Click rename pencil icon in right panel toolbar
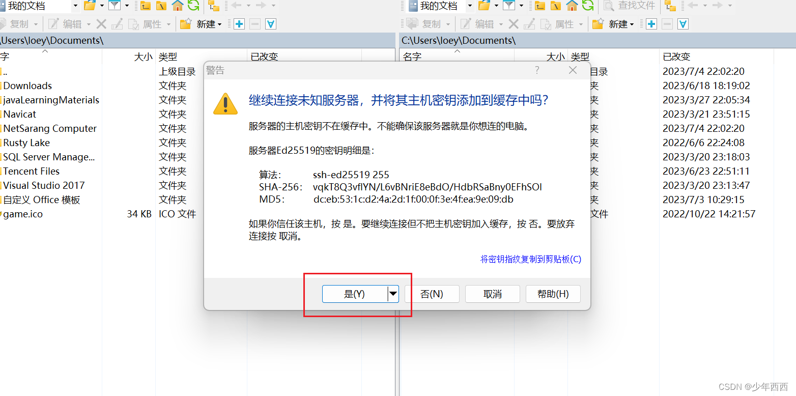 point(529,24)
